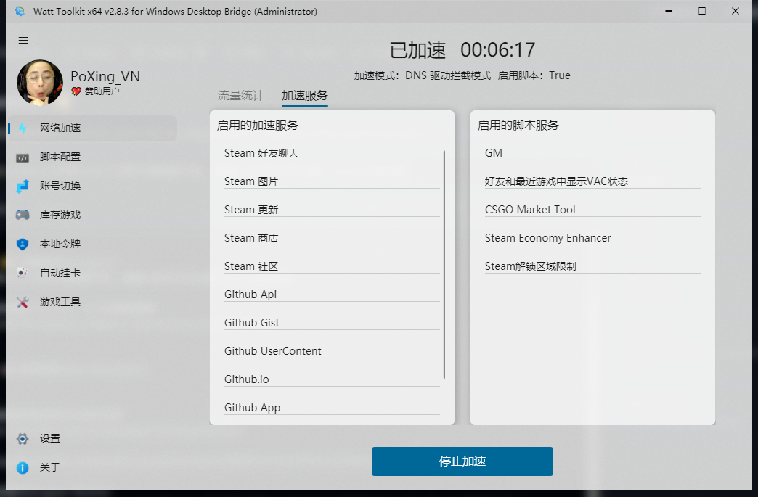Click the 启用脚本: True status text
758x497 pixels.
point(534,76)
